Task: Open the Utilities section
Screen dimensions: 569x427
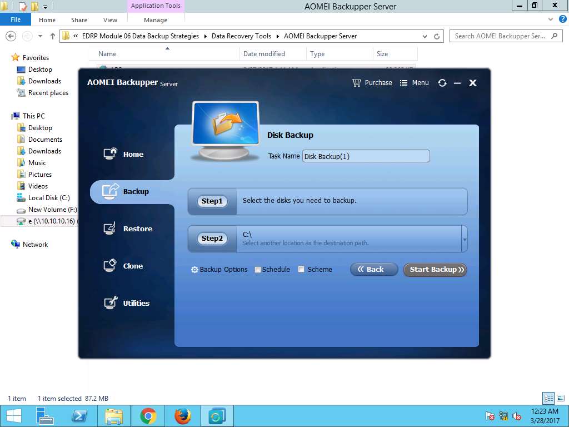Action: 126,303
